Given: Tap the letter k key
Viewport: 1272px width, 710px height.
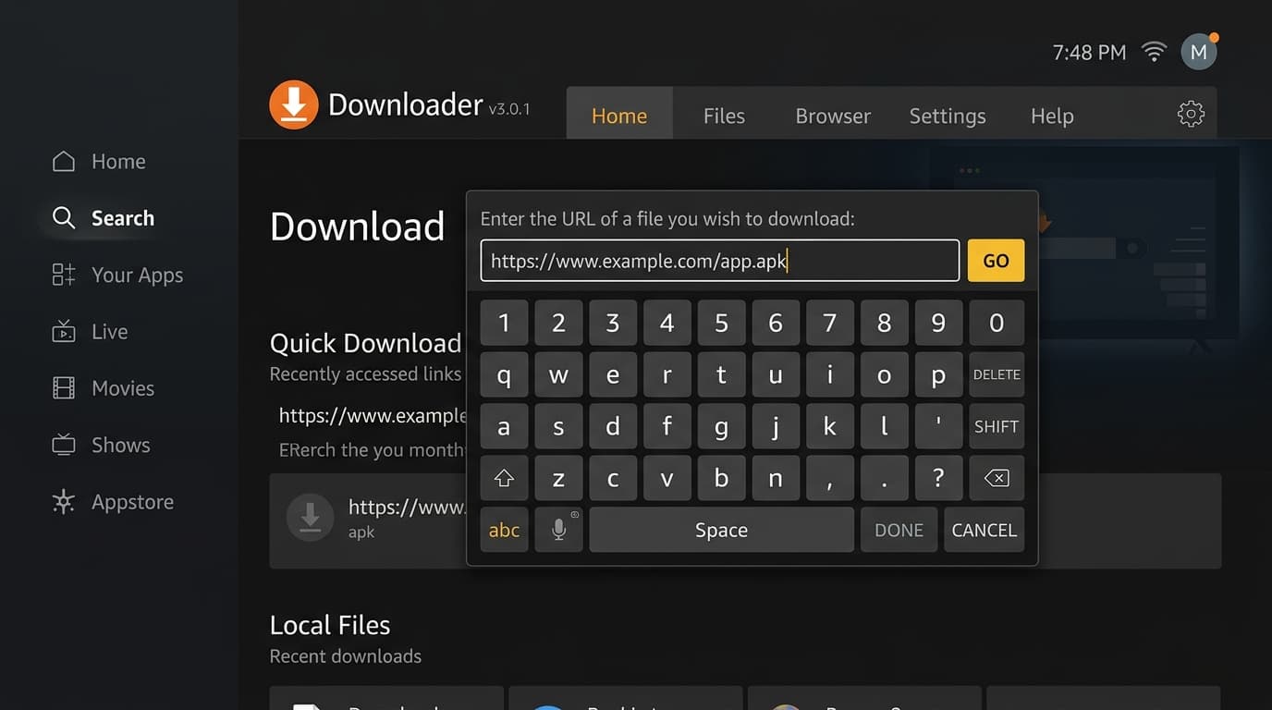Looking at the screenshot, I should coord(830,426).
